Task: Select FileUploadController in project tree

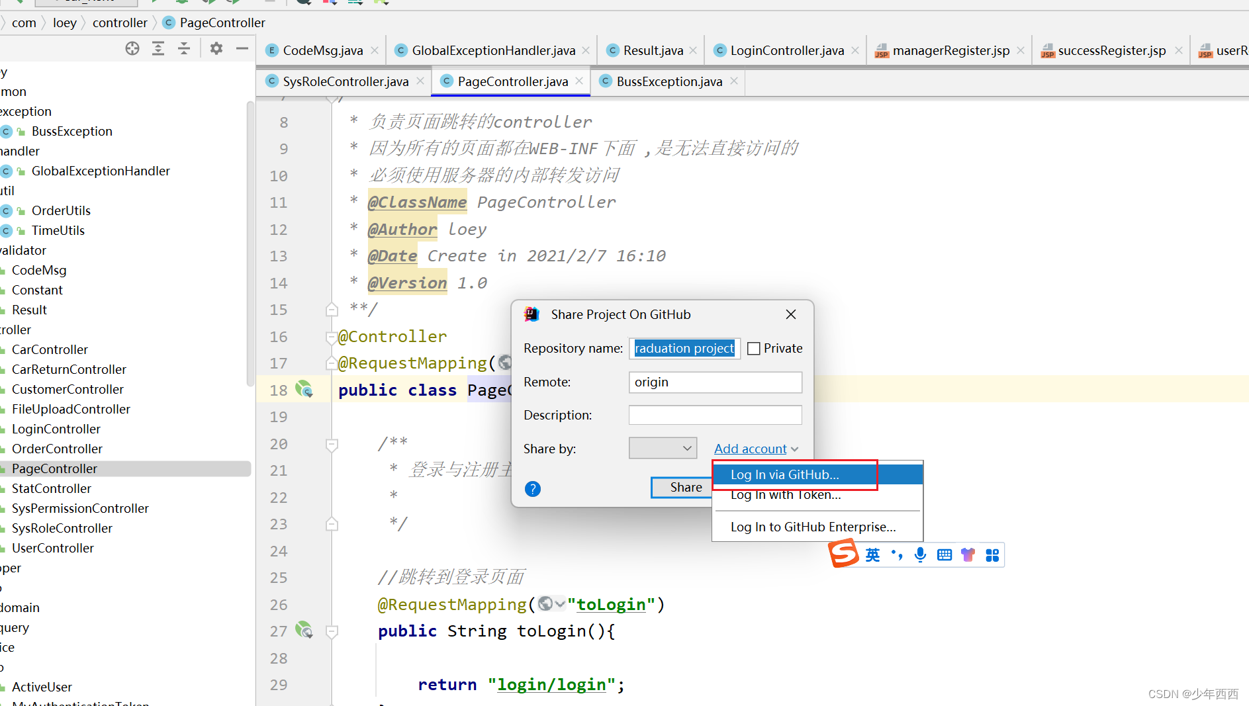Action: [71, 409]
